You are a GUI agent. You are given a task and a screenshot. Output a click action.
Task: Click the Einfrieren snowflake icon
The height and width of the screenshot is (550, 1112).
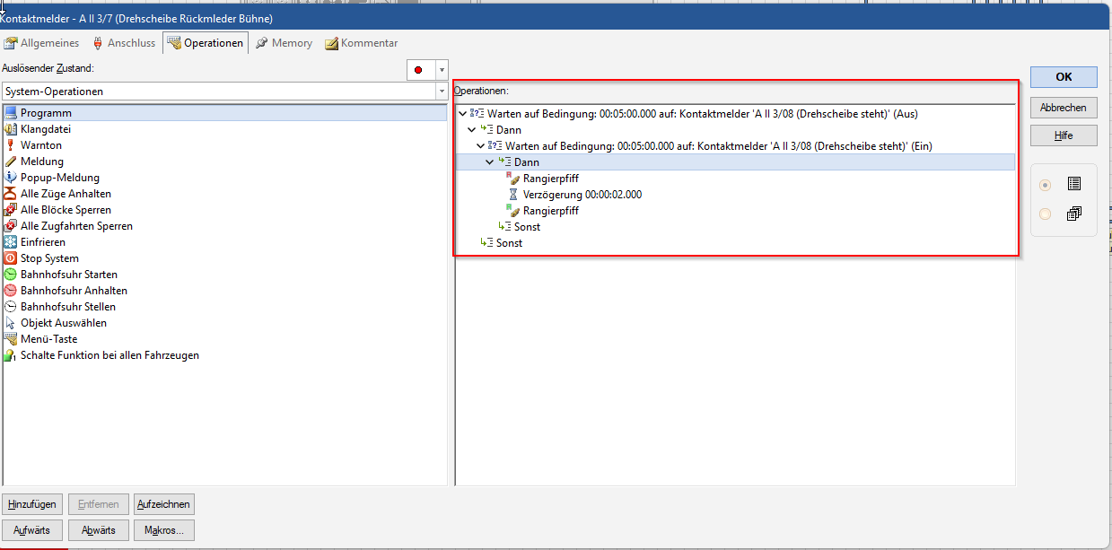[x=11, y=242]
